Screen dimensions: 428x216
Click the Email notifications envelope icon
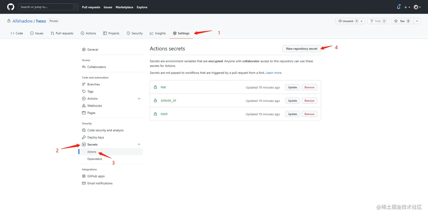point(84,183)
